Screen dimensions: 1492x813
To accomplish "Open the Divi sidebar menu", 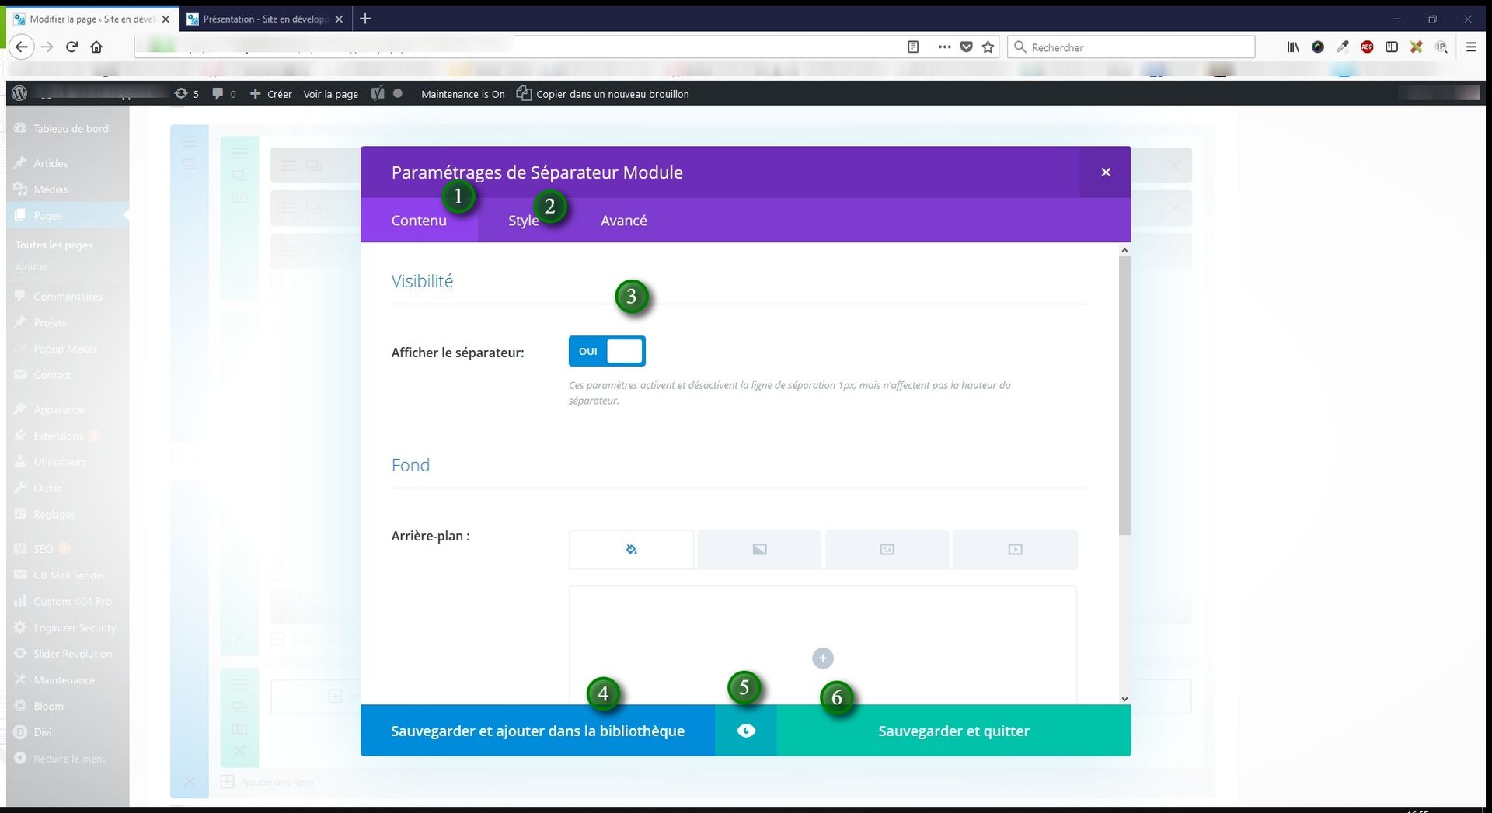I will pyautogui.click(x=68, y=732).
